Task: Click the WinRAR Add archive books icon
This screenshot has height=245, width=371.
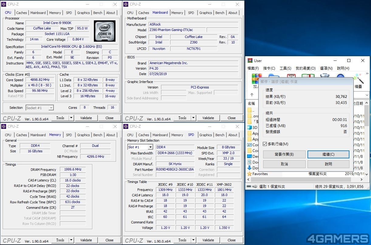Action: (257, 79)
